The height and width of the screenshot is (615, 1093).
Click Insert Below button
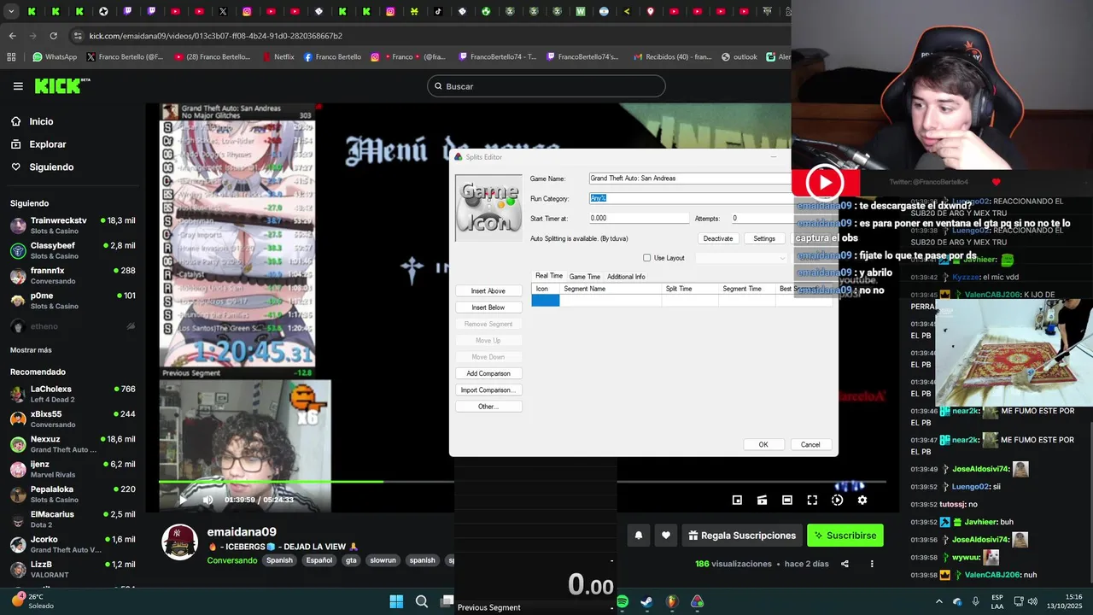coord(488,307)
